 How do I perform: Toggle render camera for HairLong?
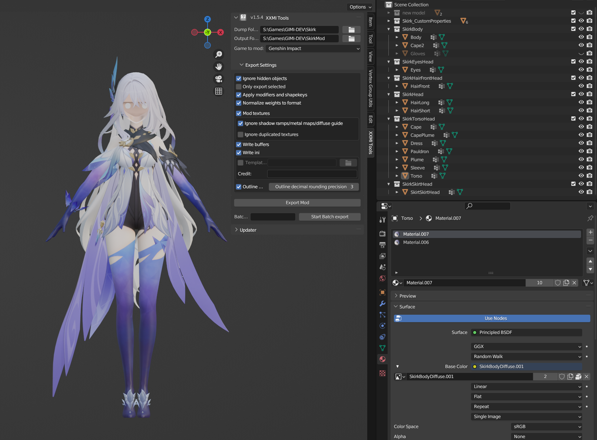(x=589, y=102)
